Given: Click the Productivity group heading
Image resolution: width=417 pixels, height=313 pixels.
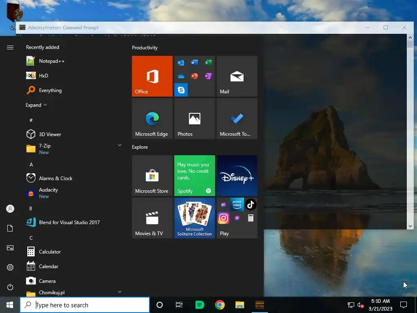Looking at the screenshot, I should coord(145,48).
